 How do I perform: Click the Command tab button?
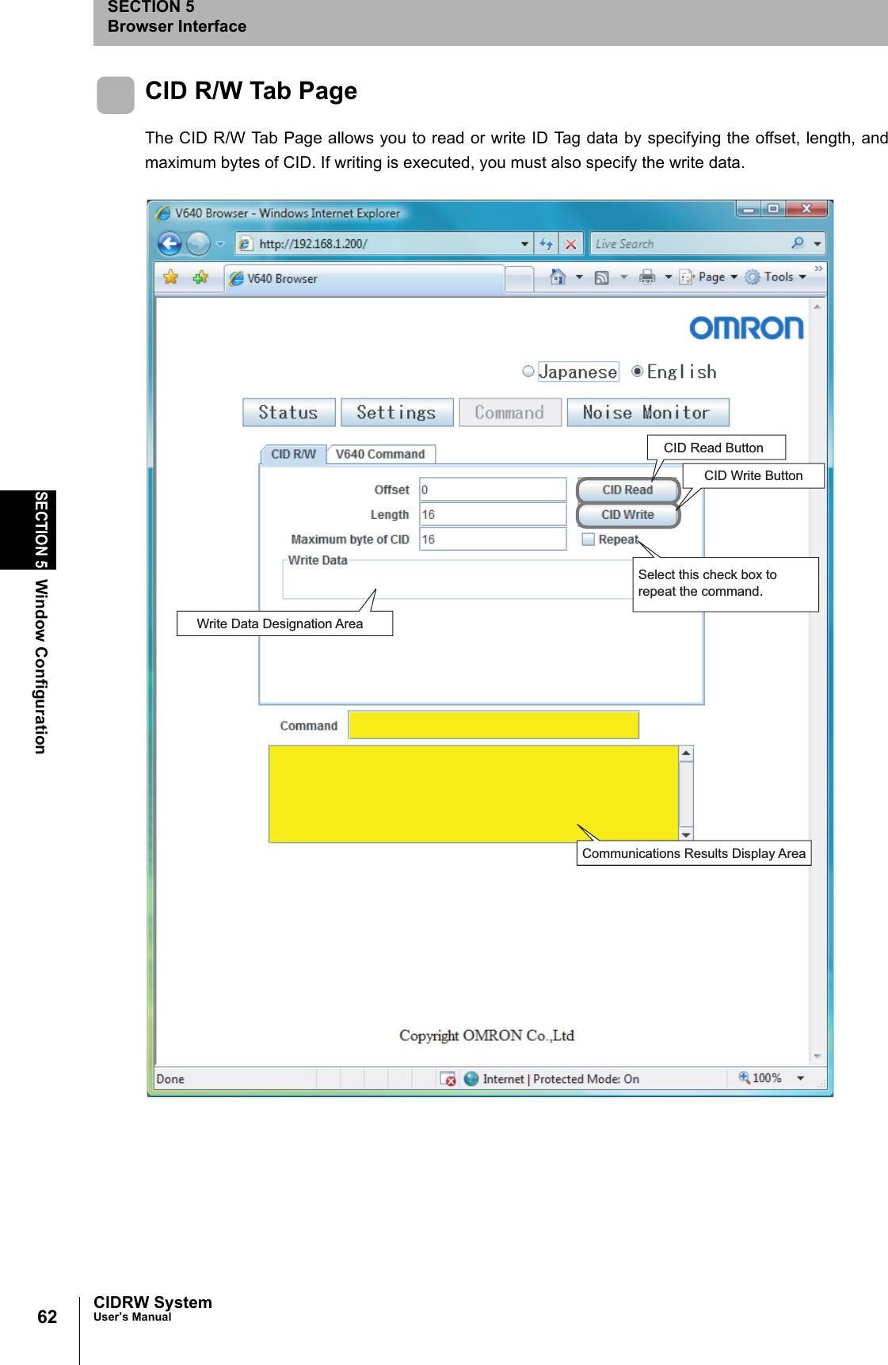[x=509, y=413]
